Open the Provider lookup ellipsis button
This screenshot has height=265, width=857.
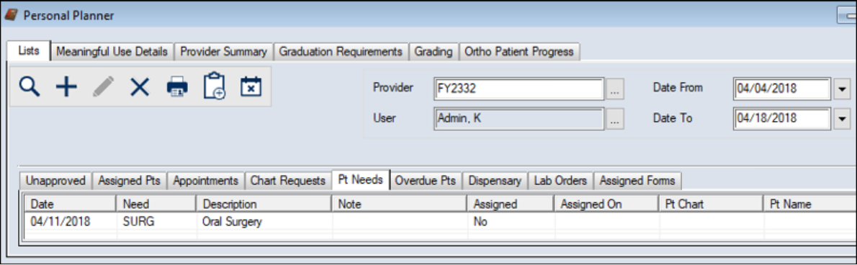tap(615, 89)
